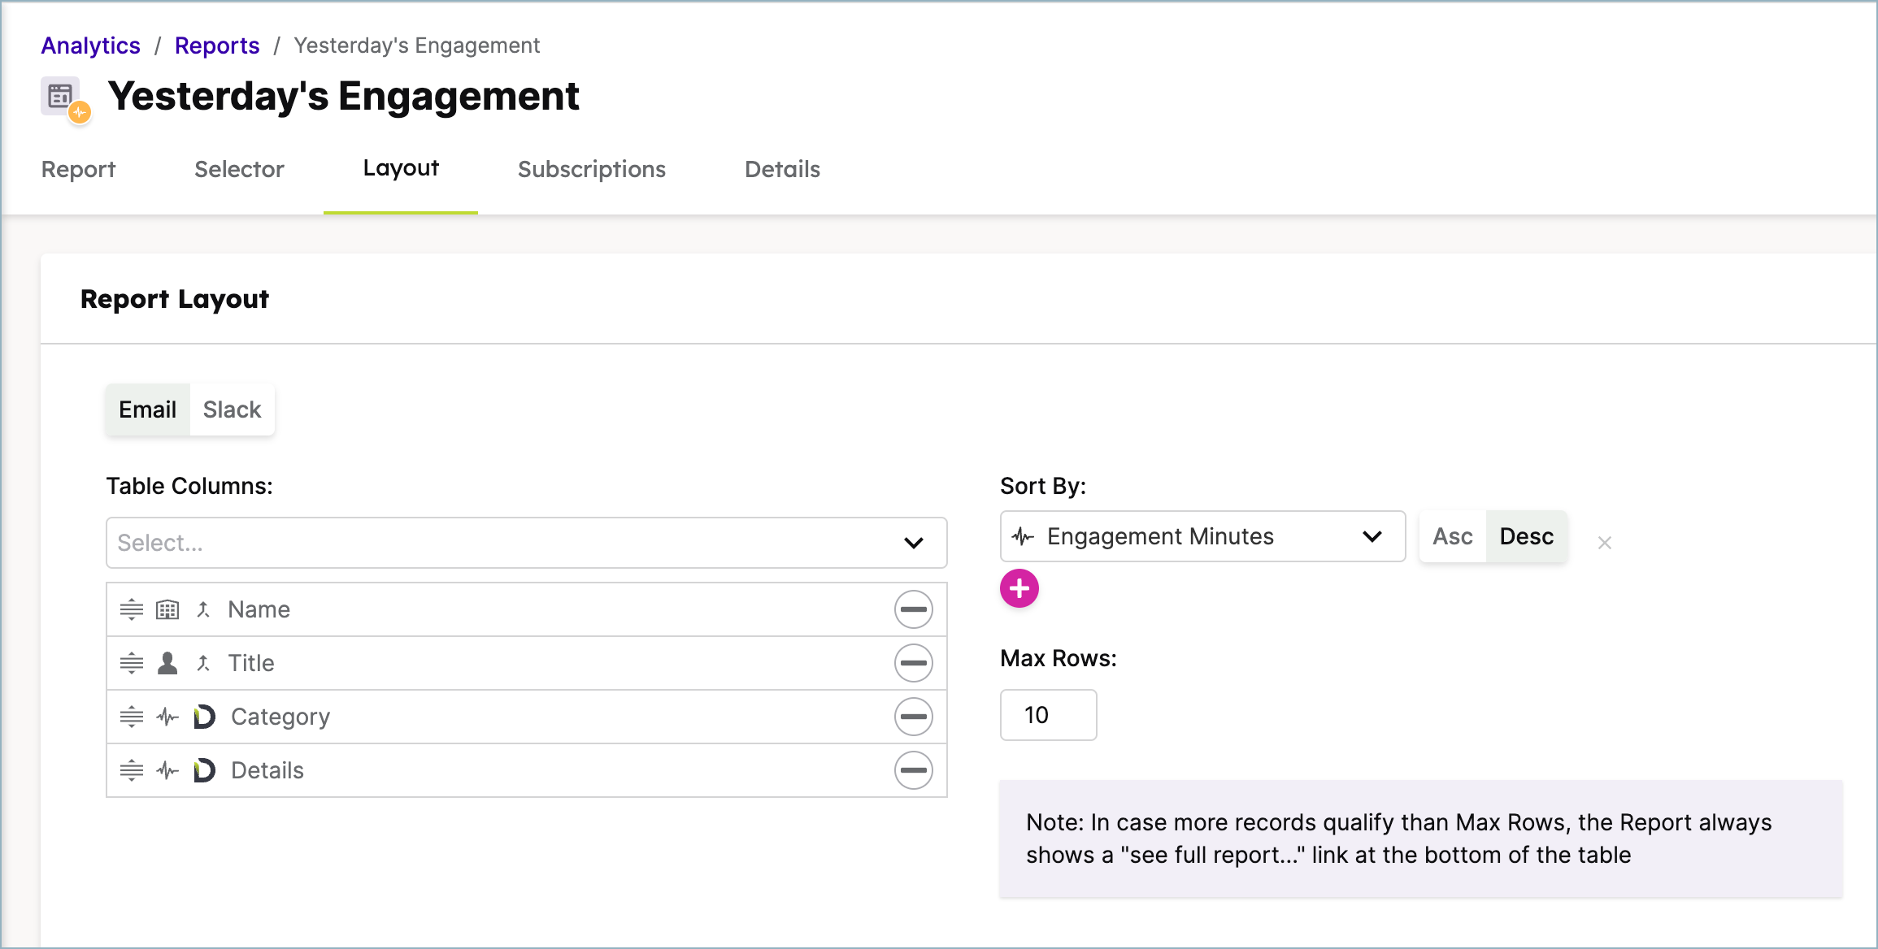
Task: Click the merge arrow icon in Title row
Action: point(203,663)
